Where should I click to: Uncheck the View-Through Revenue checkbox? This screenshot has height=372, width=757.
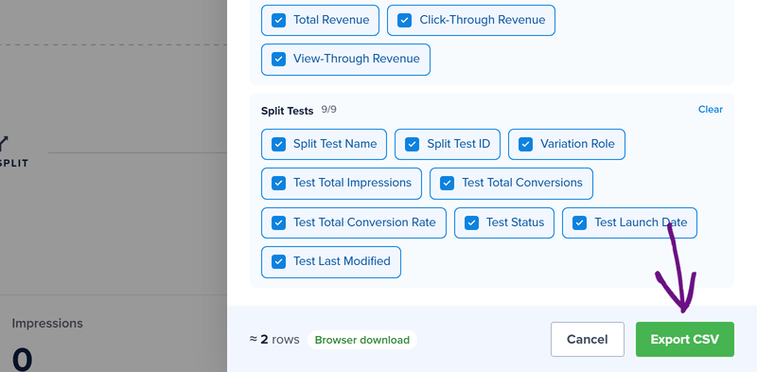(278, 59)
